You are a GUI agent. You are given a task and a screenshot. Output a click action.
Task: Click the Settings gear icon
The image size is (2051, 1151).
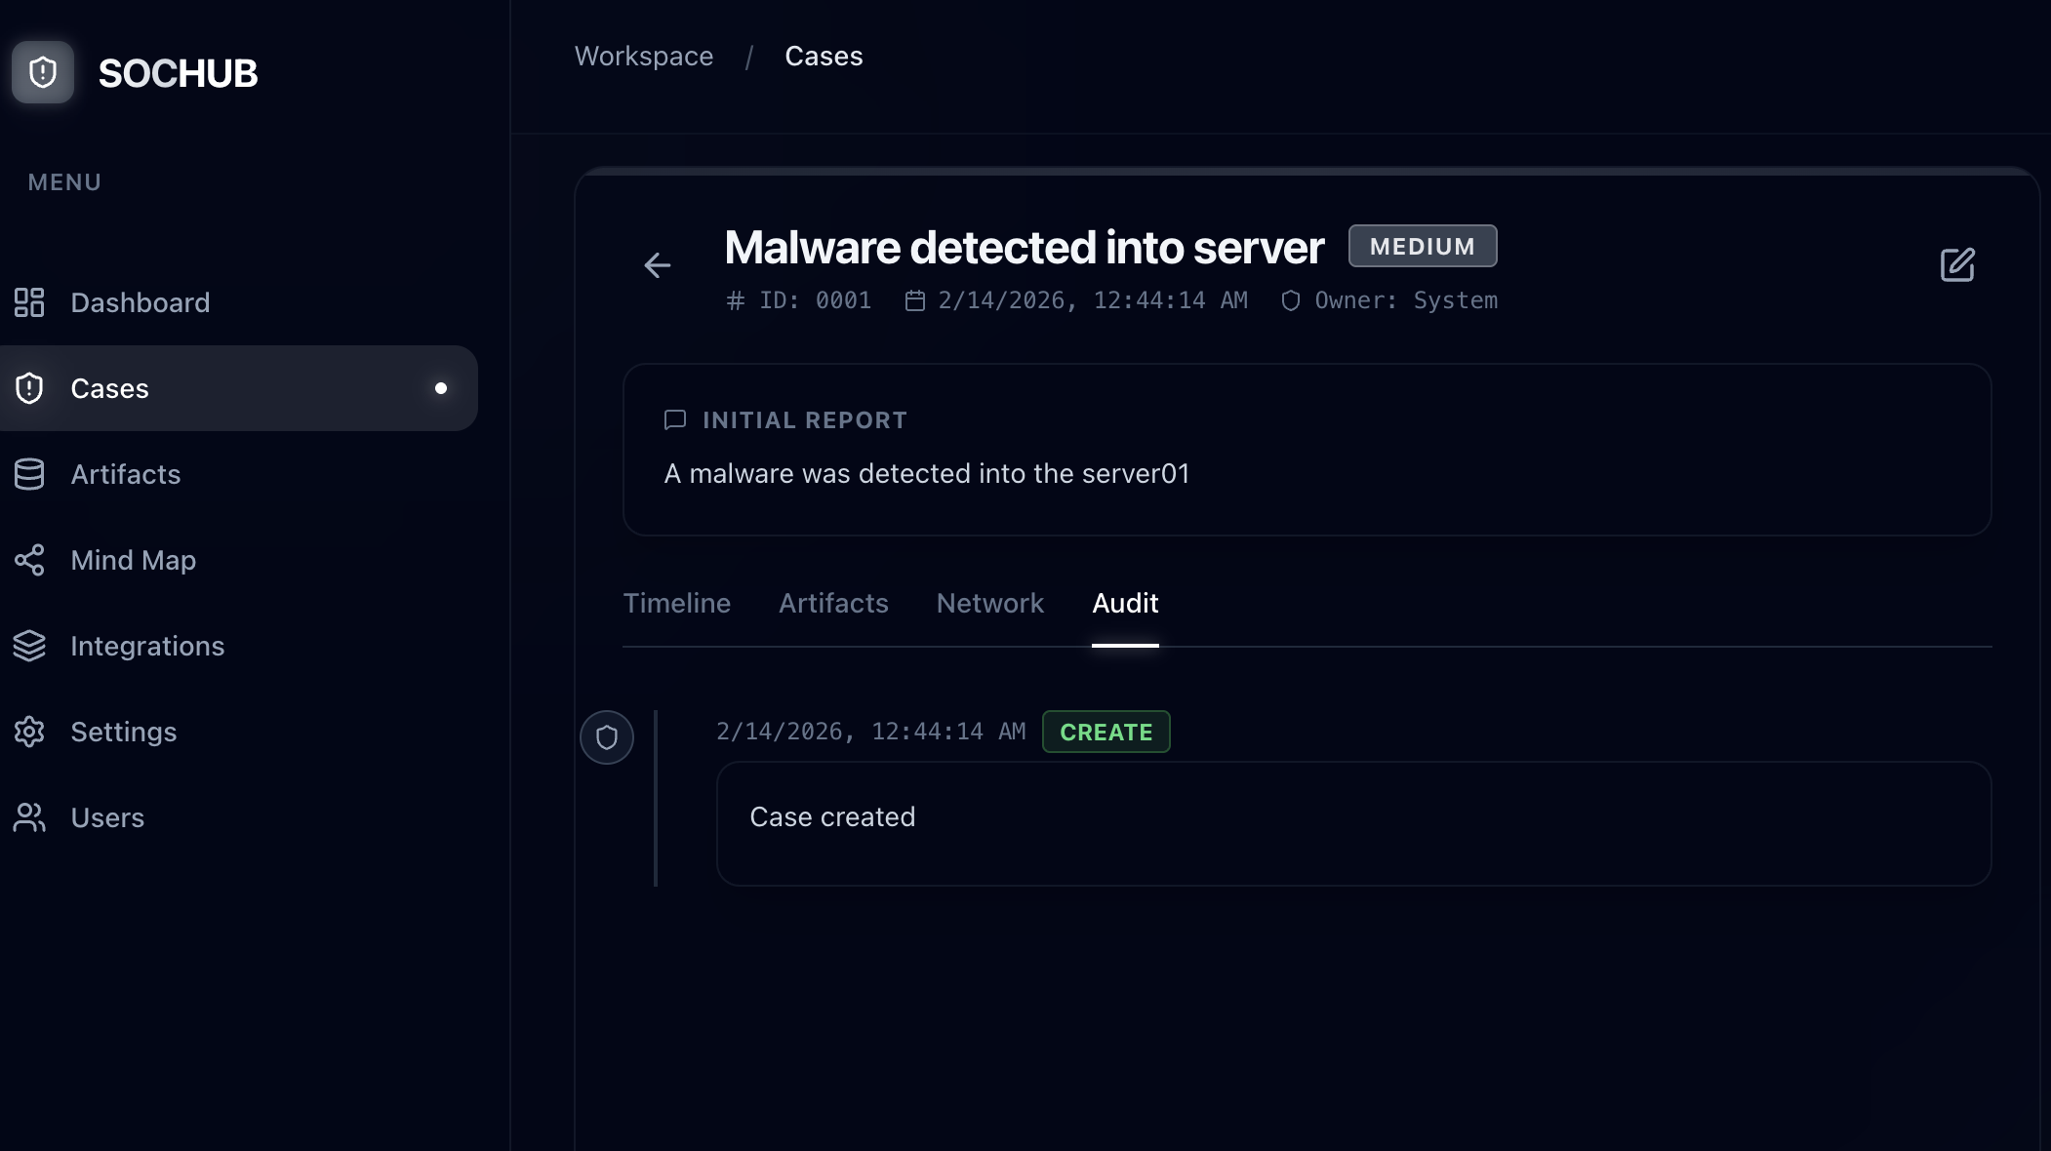tap(30, 732)
